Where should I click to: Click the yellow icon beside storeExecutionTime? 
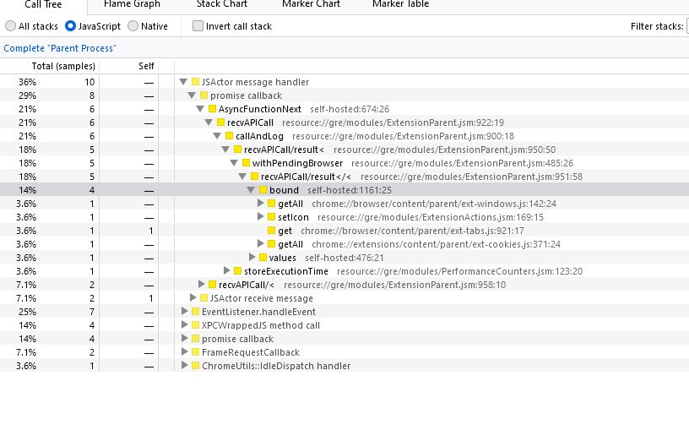238,271
